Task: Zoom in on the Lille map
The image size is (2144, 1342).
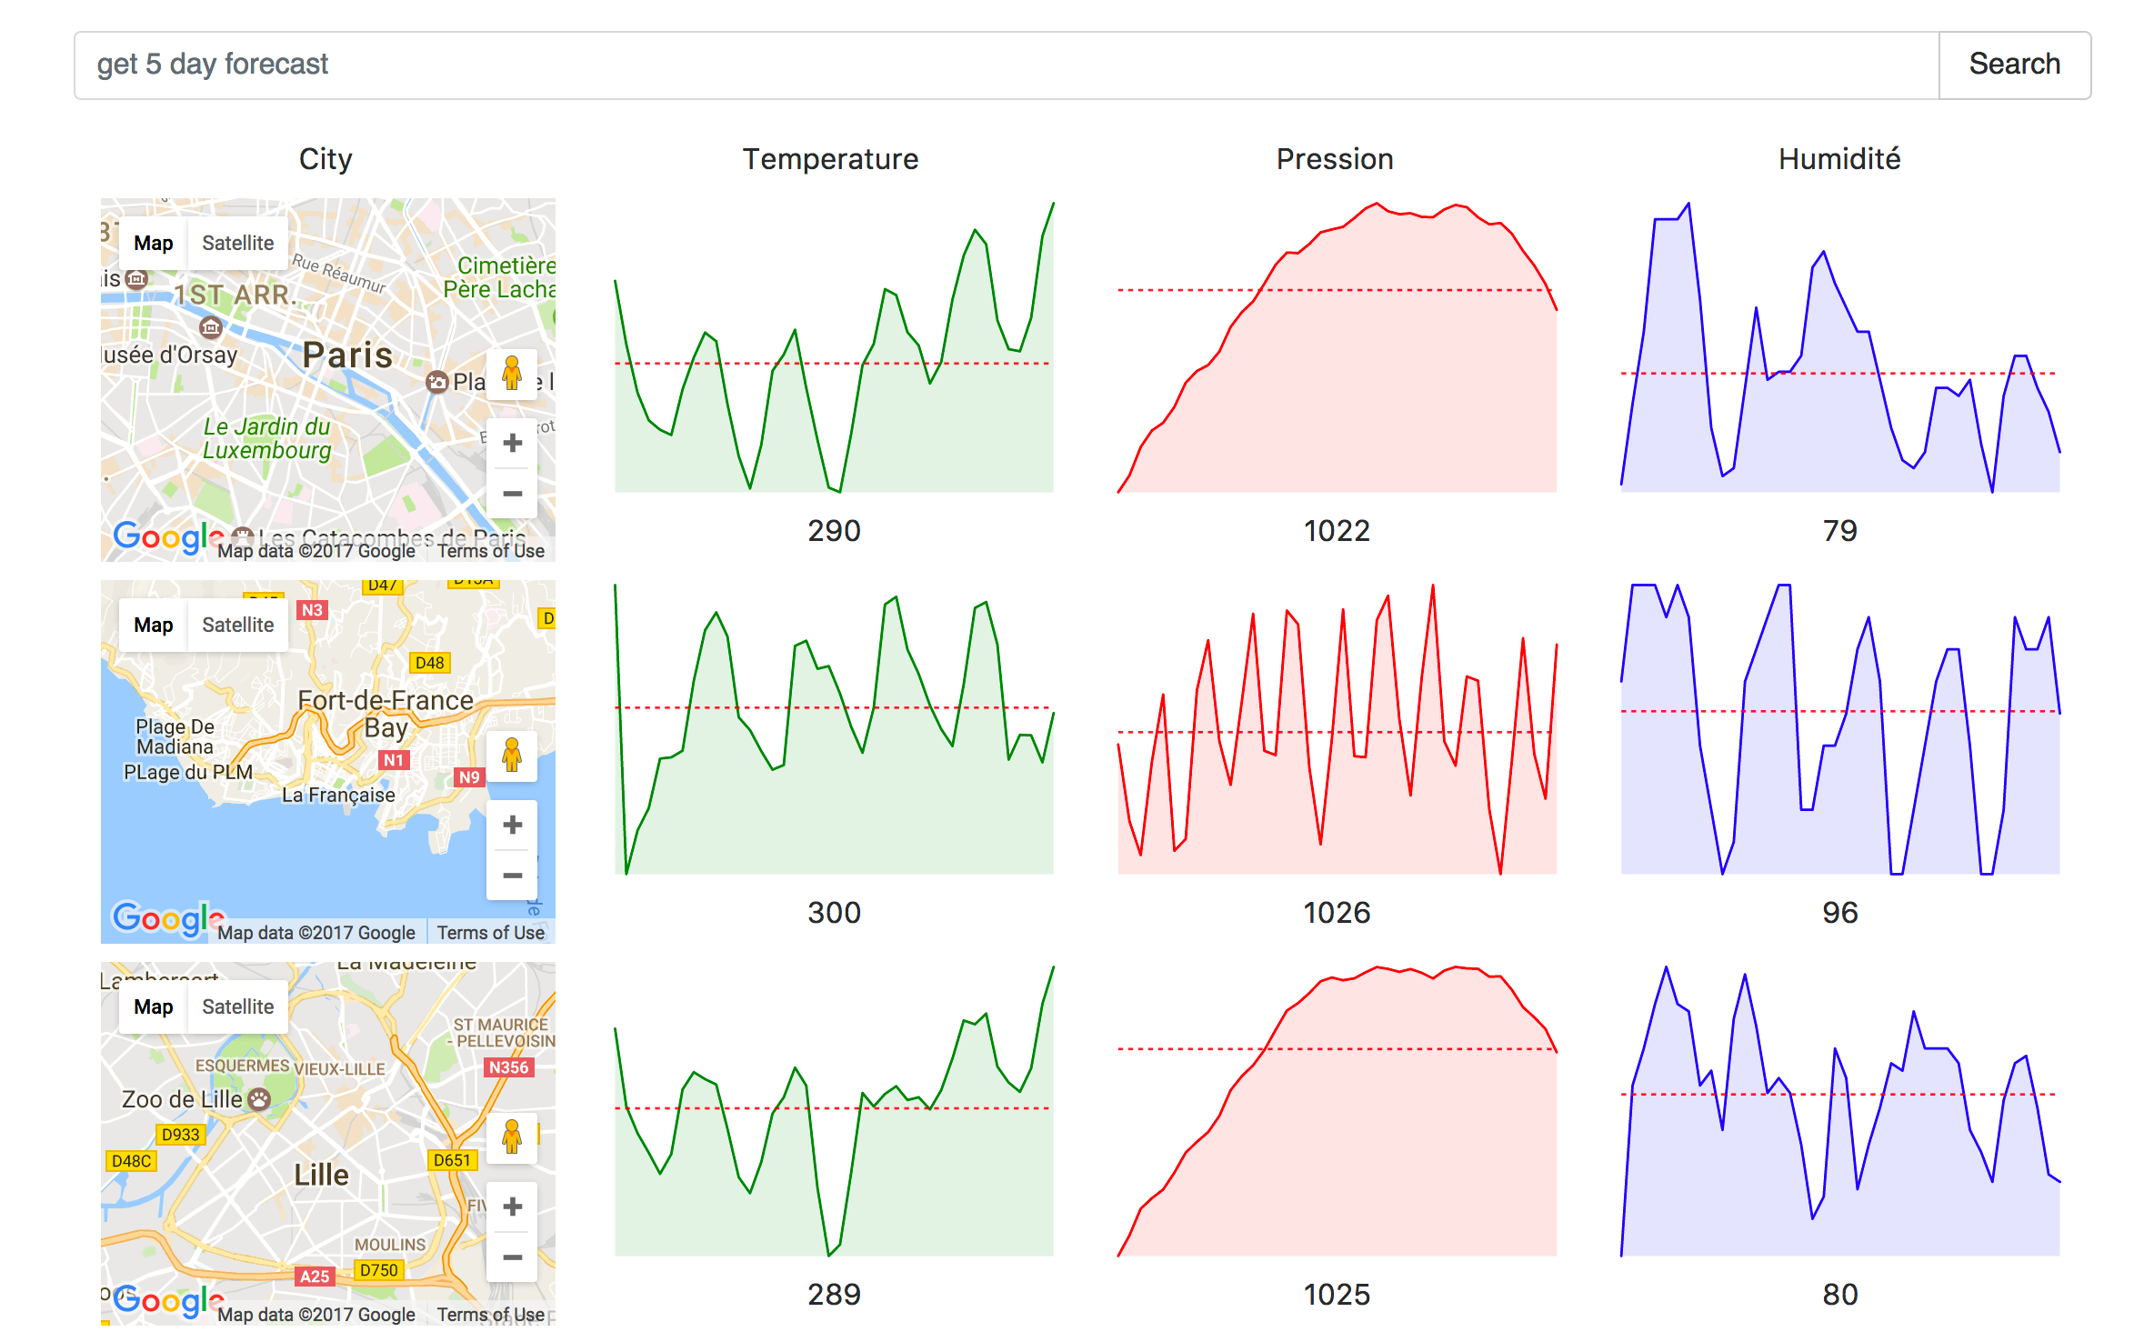Action: tap(512, 1207)
